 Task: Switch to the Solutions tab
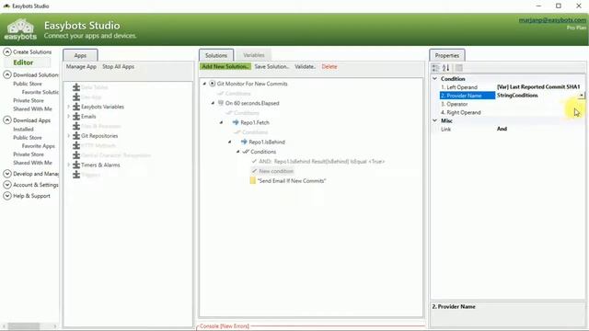(x=216, y=55)
